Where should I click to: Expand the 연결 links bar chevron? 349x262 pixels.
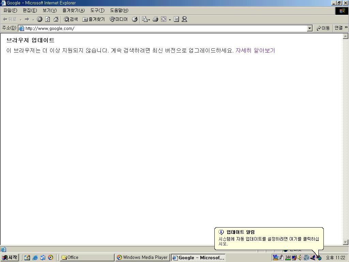tap(346, 28)
